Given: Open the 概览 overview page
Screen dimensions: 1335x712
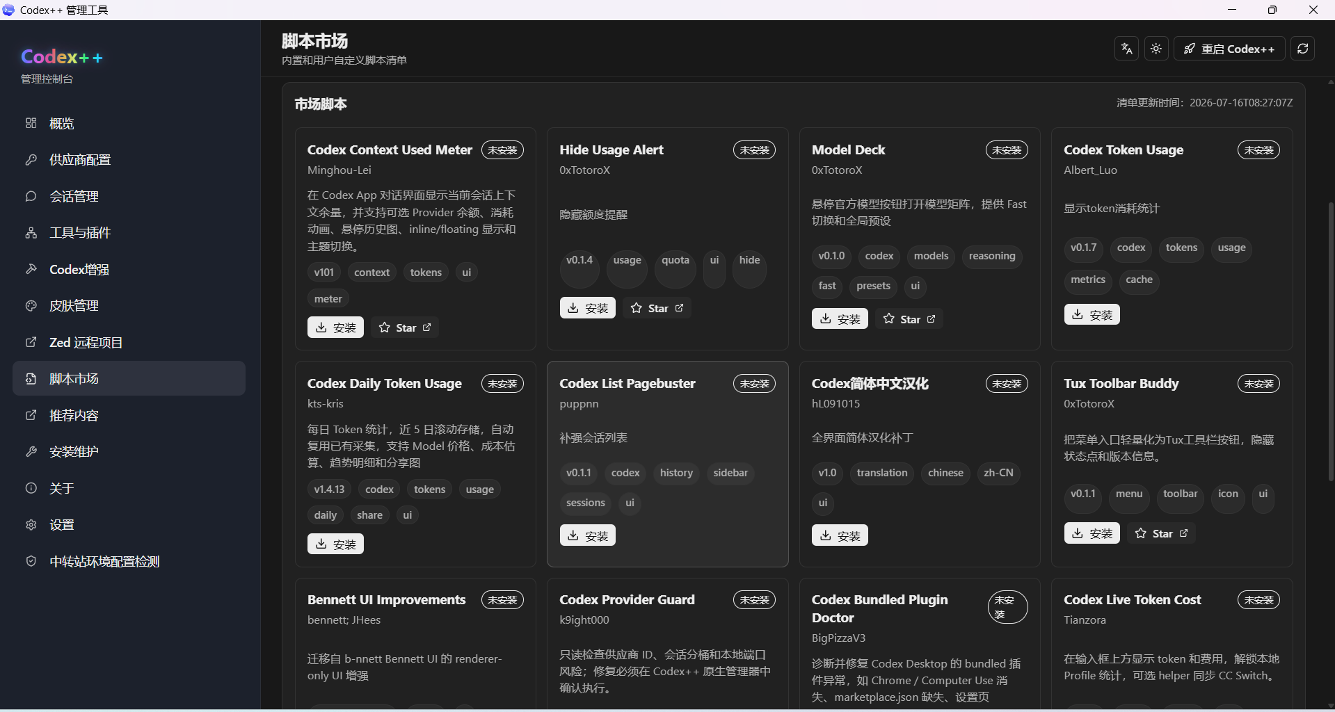Looking at the screenshot, I should (x=129, y=123).
